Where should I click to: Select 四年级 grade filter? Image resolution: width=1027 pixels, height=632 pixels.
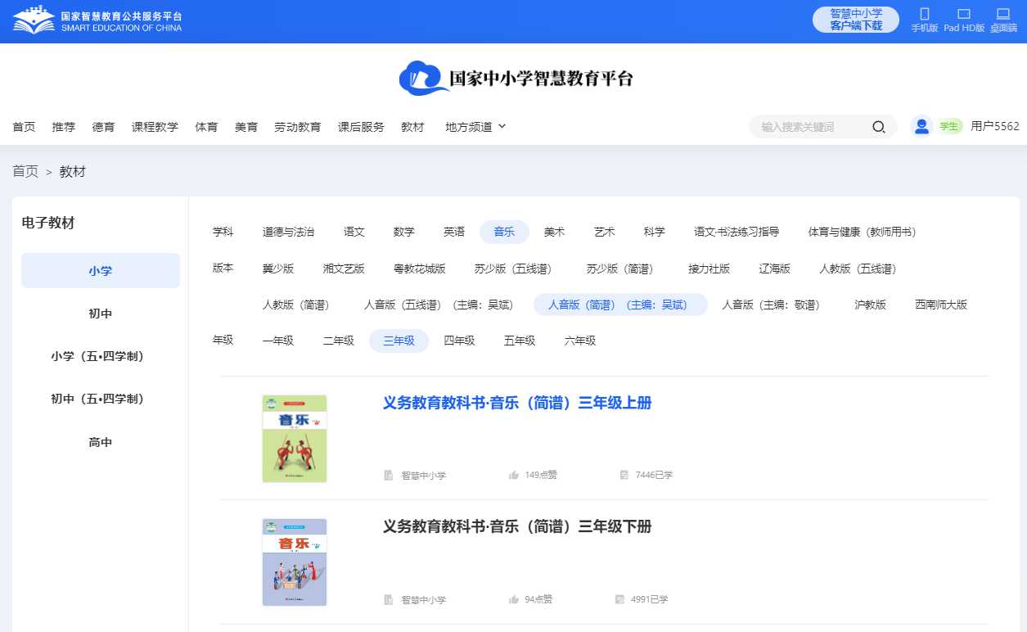[x=459, y=341]
